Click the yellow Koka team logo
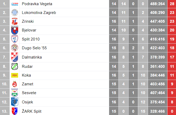Viewport: 176px width, 115px height. click(15, 75)
